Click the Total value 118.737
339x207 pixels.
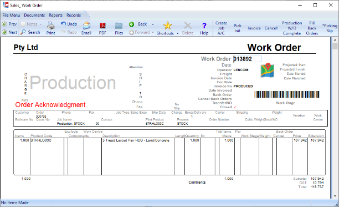(317, 187)
